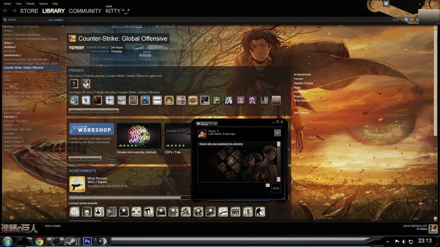The height and width of the screenshot is (247, 440).
Task: Click the forward navigation arrow
Action: click(14, 11)
